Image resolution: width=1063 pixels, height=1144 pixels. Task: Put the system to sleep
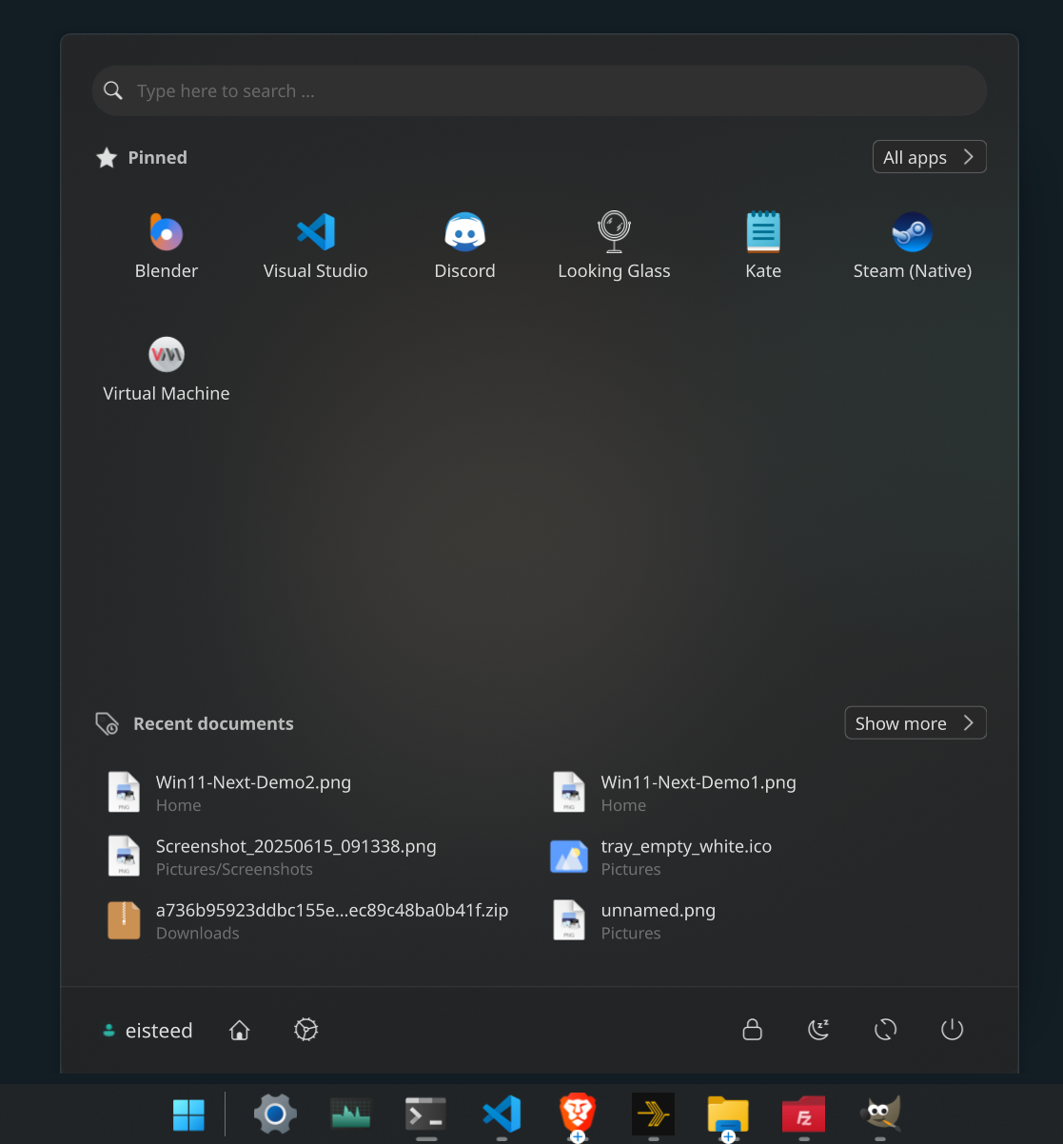pos(818,1030)
